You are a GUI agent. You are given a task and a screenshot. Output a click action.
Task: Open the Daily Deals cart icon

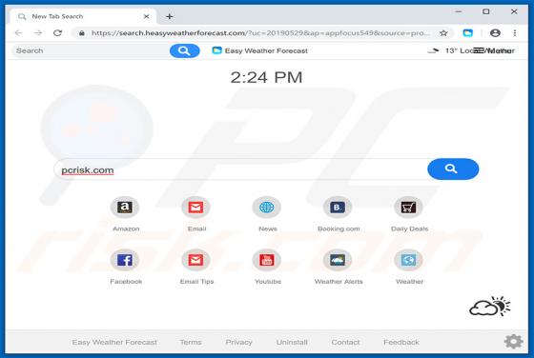pos(408,207)
